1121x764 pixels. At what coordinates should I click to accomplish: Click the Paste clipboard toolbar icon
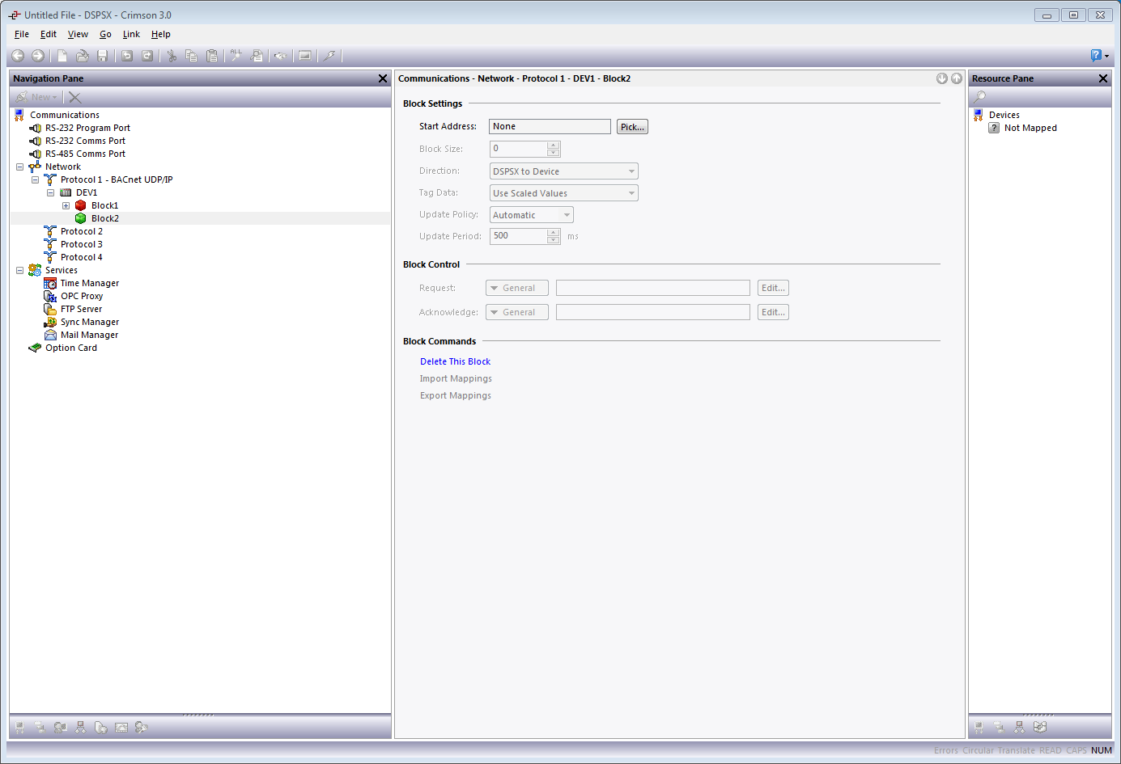pyautogui.click(x=212, y=56)
